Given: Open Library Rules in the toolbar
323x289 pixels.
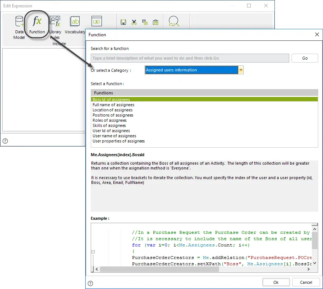Looking at the screenshot, I should tap(55, 27).
